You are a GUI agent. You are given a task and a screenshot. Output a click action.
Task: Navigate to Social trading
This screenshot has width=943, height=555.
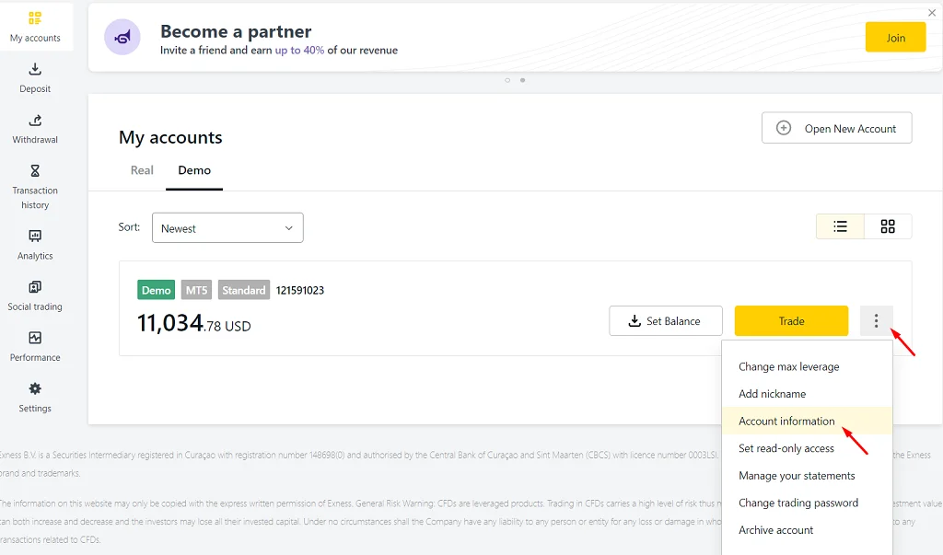[35, 295]
